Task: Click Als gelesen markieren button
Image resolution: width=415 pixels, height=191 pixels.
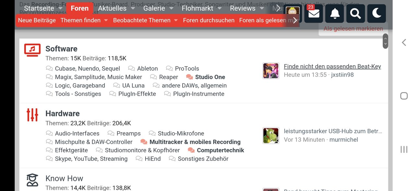Action: (353, 29)
